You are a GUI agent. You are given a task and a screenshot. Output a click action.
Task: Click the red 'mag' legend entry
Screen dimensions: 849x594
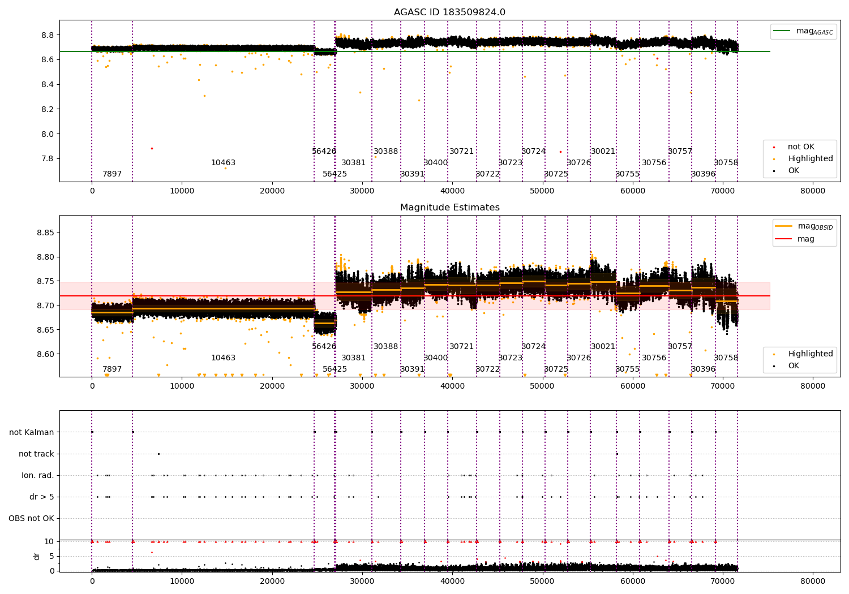(795, 239)
